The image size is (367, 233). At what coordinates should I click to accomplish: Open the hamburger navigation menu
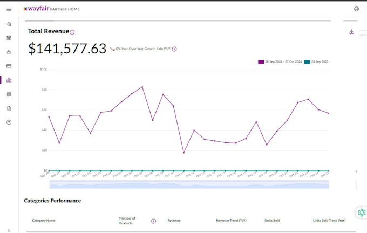pos(9,9)
